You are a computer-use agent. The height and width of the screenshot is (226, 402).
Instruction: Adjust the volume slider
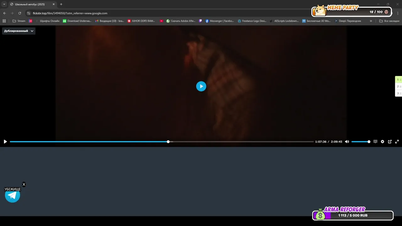[361, 142]
